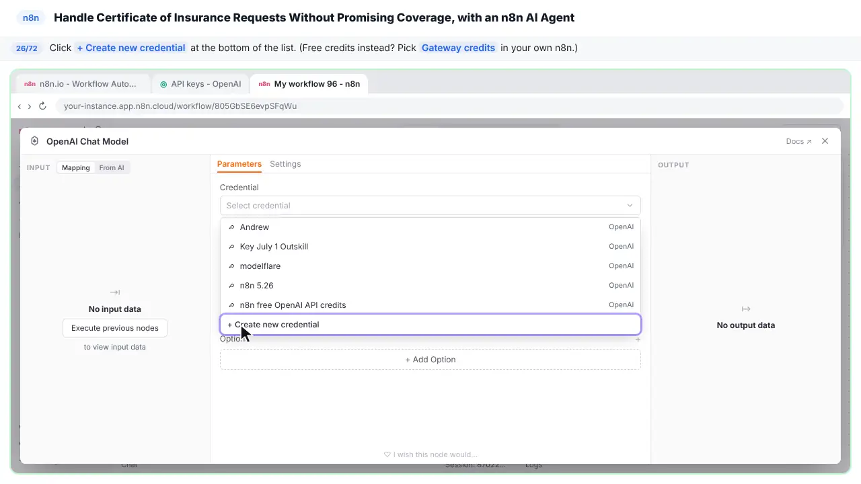861x484 pixels.
Task: Click the Gateway credits highlighted term
Action: click(458, 48)
